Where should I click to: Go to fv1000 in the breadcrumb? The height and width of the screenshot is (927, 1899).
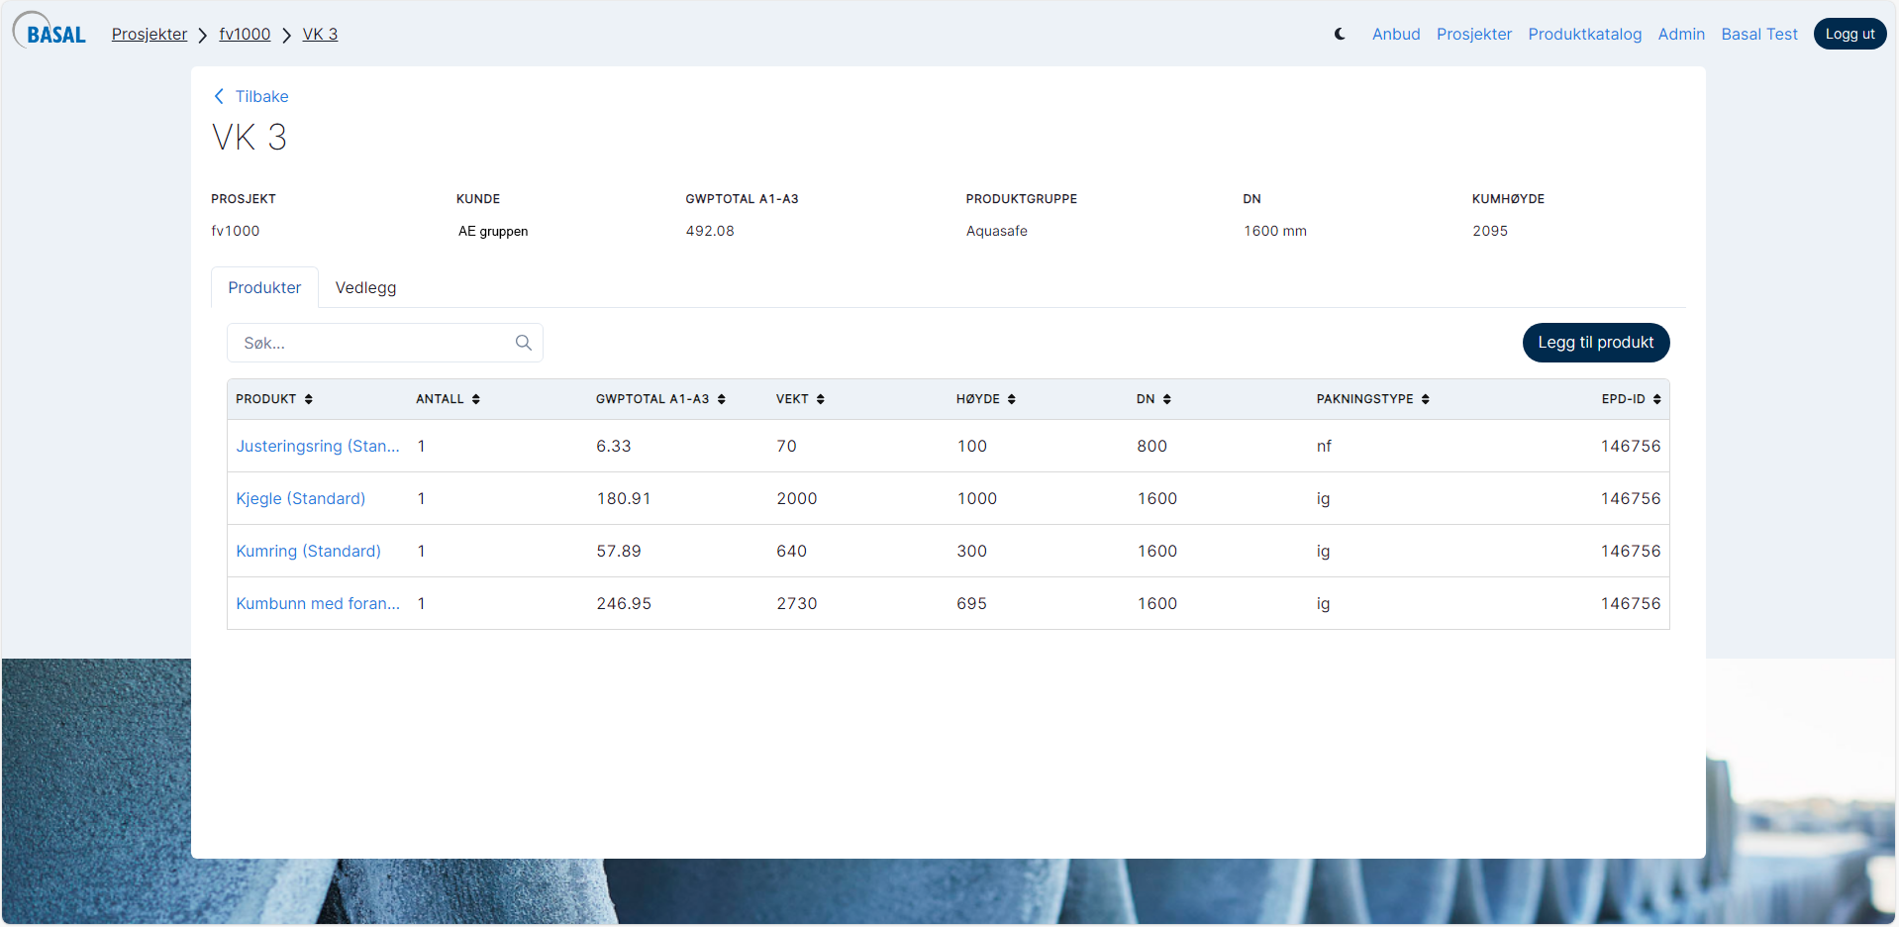tap(245, 34)
